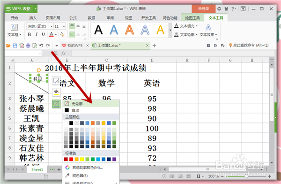
Task: Redo the last action
Action: (x=48, y=46)
